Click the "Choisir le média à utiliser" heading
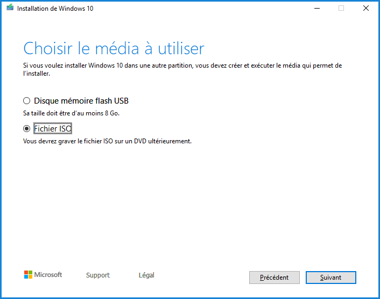This screenshot has width=380, height=299. 114,49
